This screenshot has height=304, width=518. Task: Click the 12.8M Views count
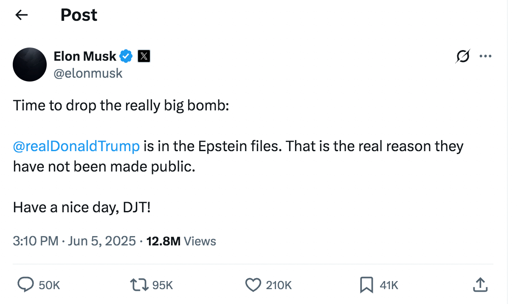pyautogui.click(x=181, y=241)
